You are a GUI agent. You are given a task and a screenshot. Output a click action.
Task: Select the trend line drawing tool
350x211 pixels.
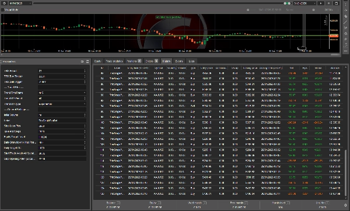(x=345, y=22)
